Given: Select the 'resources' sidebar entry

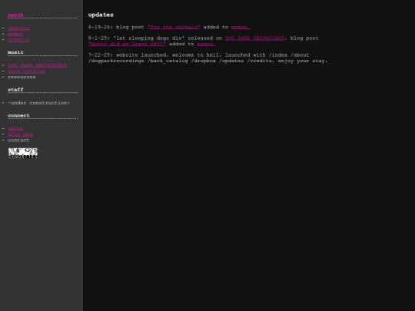Looking at the screenshot, I should pyautogui.click(x=22, y=77).
